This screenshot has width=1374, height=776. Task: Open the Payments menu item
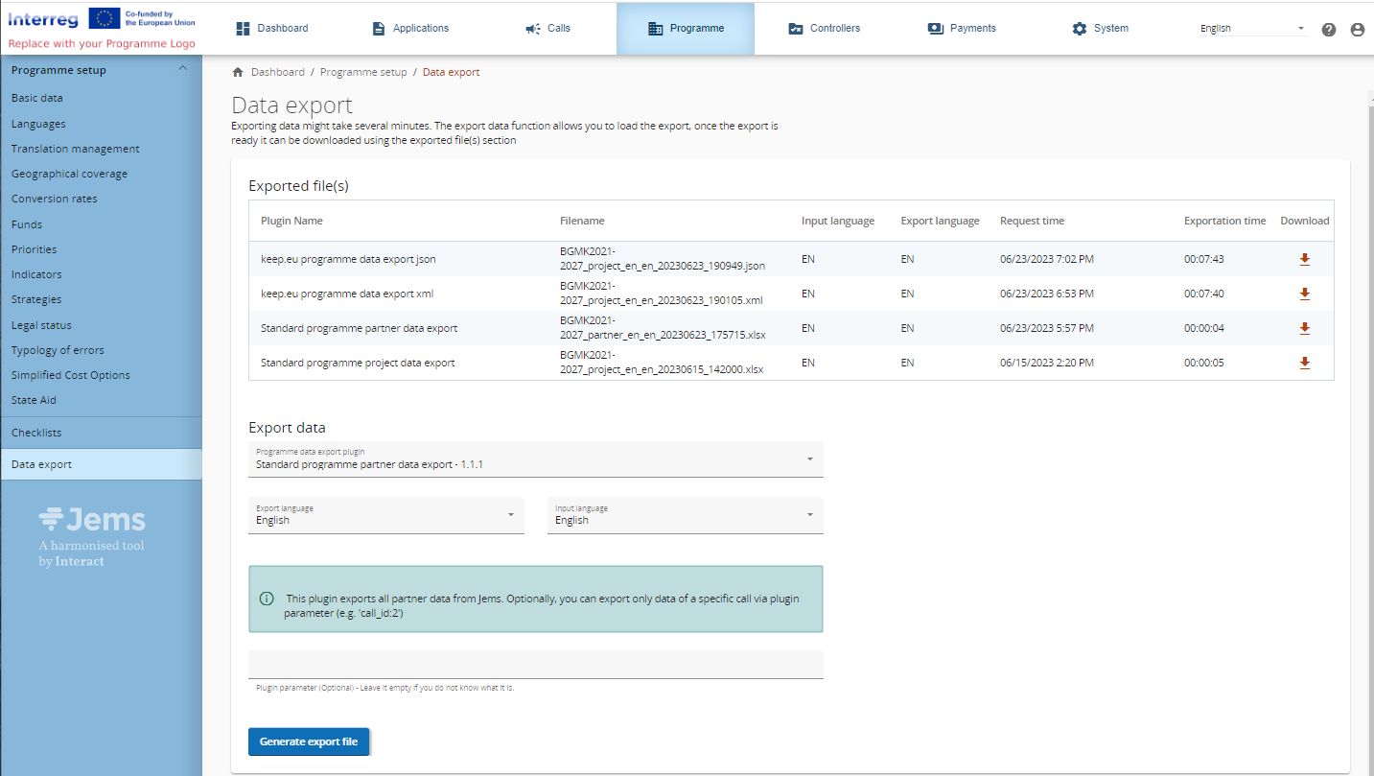pos(962,29)
